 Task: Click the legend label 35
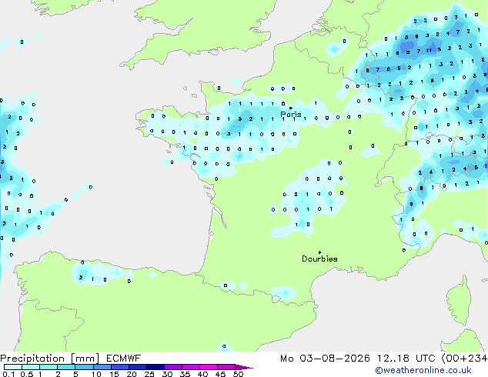point(185,374)
